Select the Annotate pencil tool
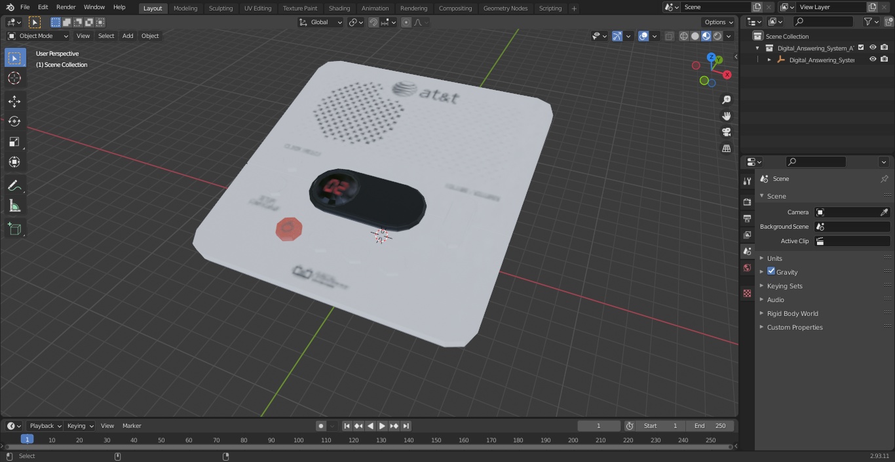895x462 pixels. tap(14, 185)
